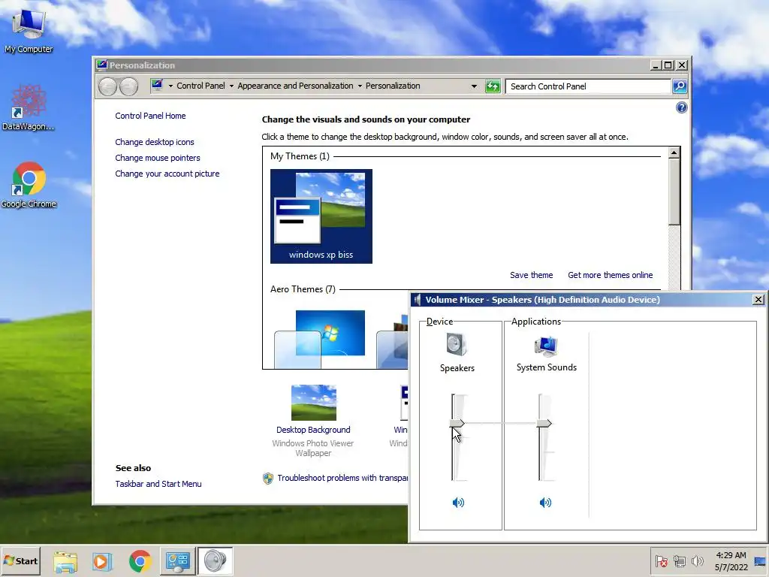Click the network tray icon
Image resolution: width=769 pixels, height=577 pixels.
coord(679,560)
